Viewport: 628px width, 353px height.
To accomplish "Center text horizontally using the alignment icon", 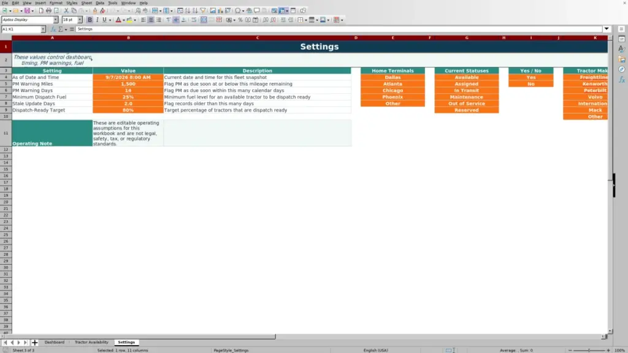I will click(151, 20).
